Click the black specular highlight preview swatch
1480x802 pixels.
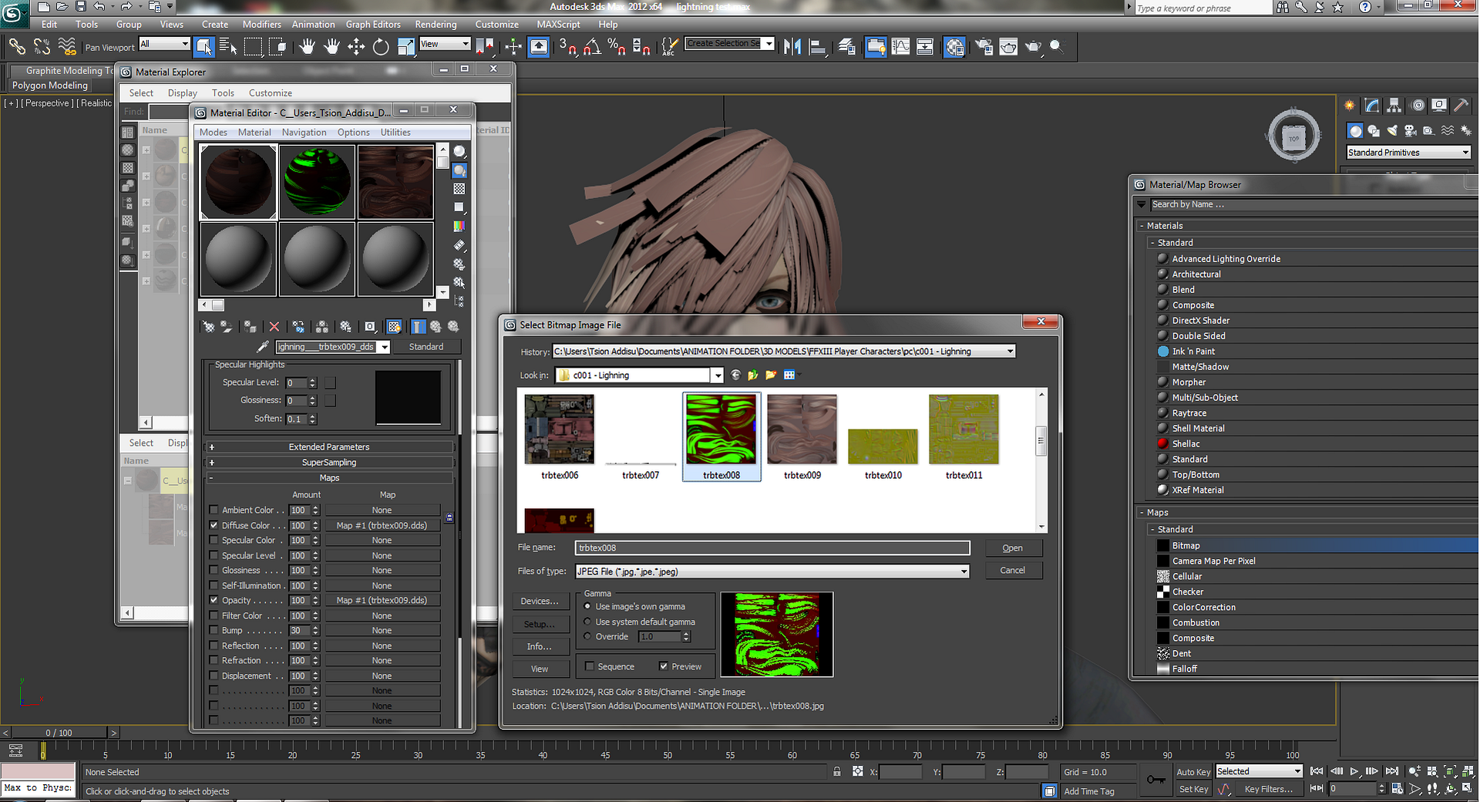408,397
